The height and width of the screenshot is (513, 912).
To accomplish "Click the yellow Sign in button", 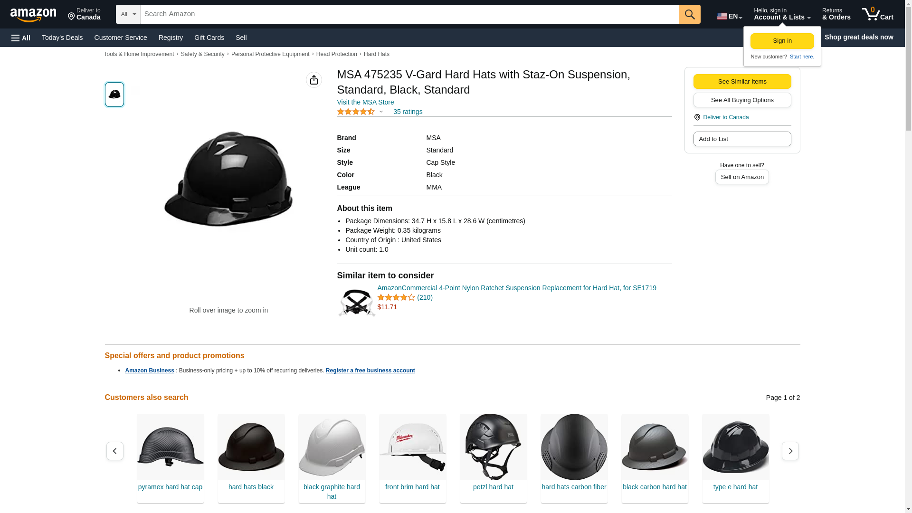I will pos(782,41).
